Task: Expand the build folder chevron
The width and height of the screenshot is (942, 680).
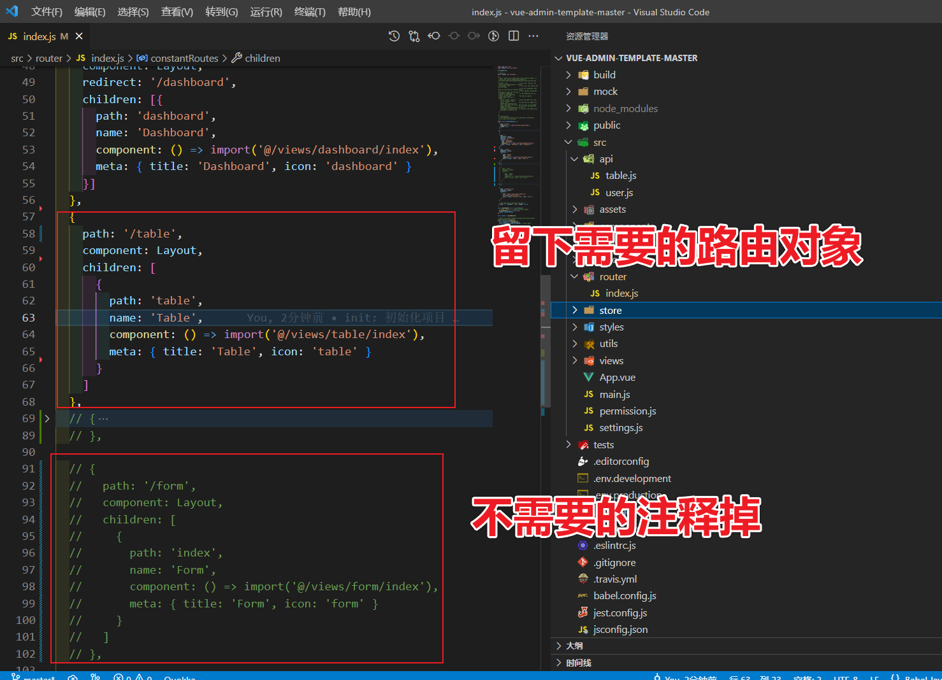Action: pyautogui.click(x=569, y=74)
